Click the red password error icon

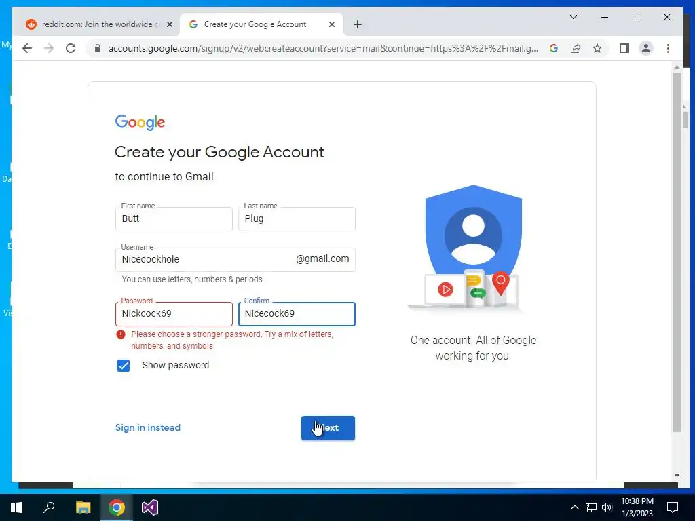tap(121, 334)
